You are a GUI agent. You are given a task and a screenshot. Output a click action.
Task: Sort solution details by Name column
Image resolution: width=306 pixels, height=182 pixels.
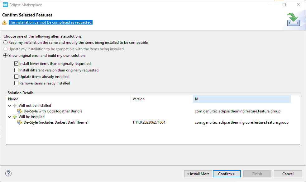(68, 99)
